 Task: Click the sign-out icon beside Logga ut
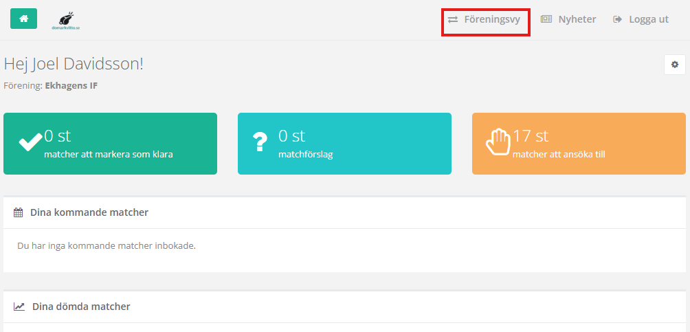point(617,19)
